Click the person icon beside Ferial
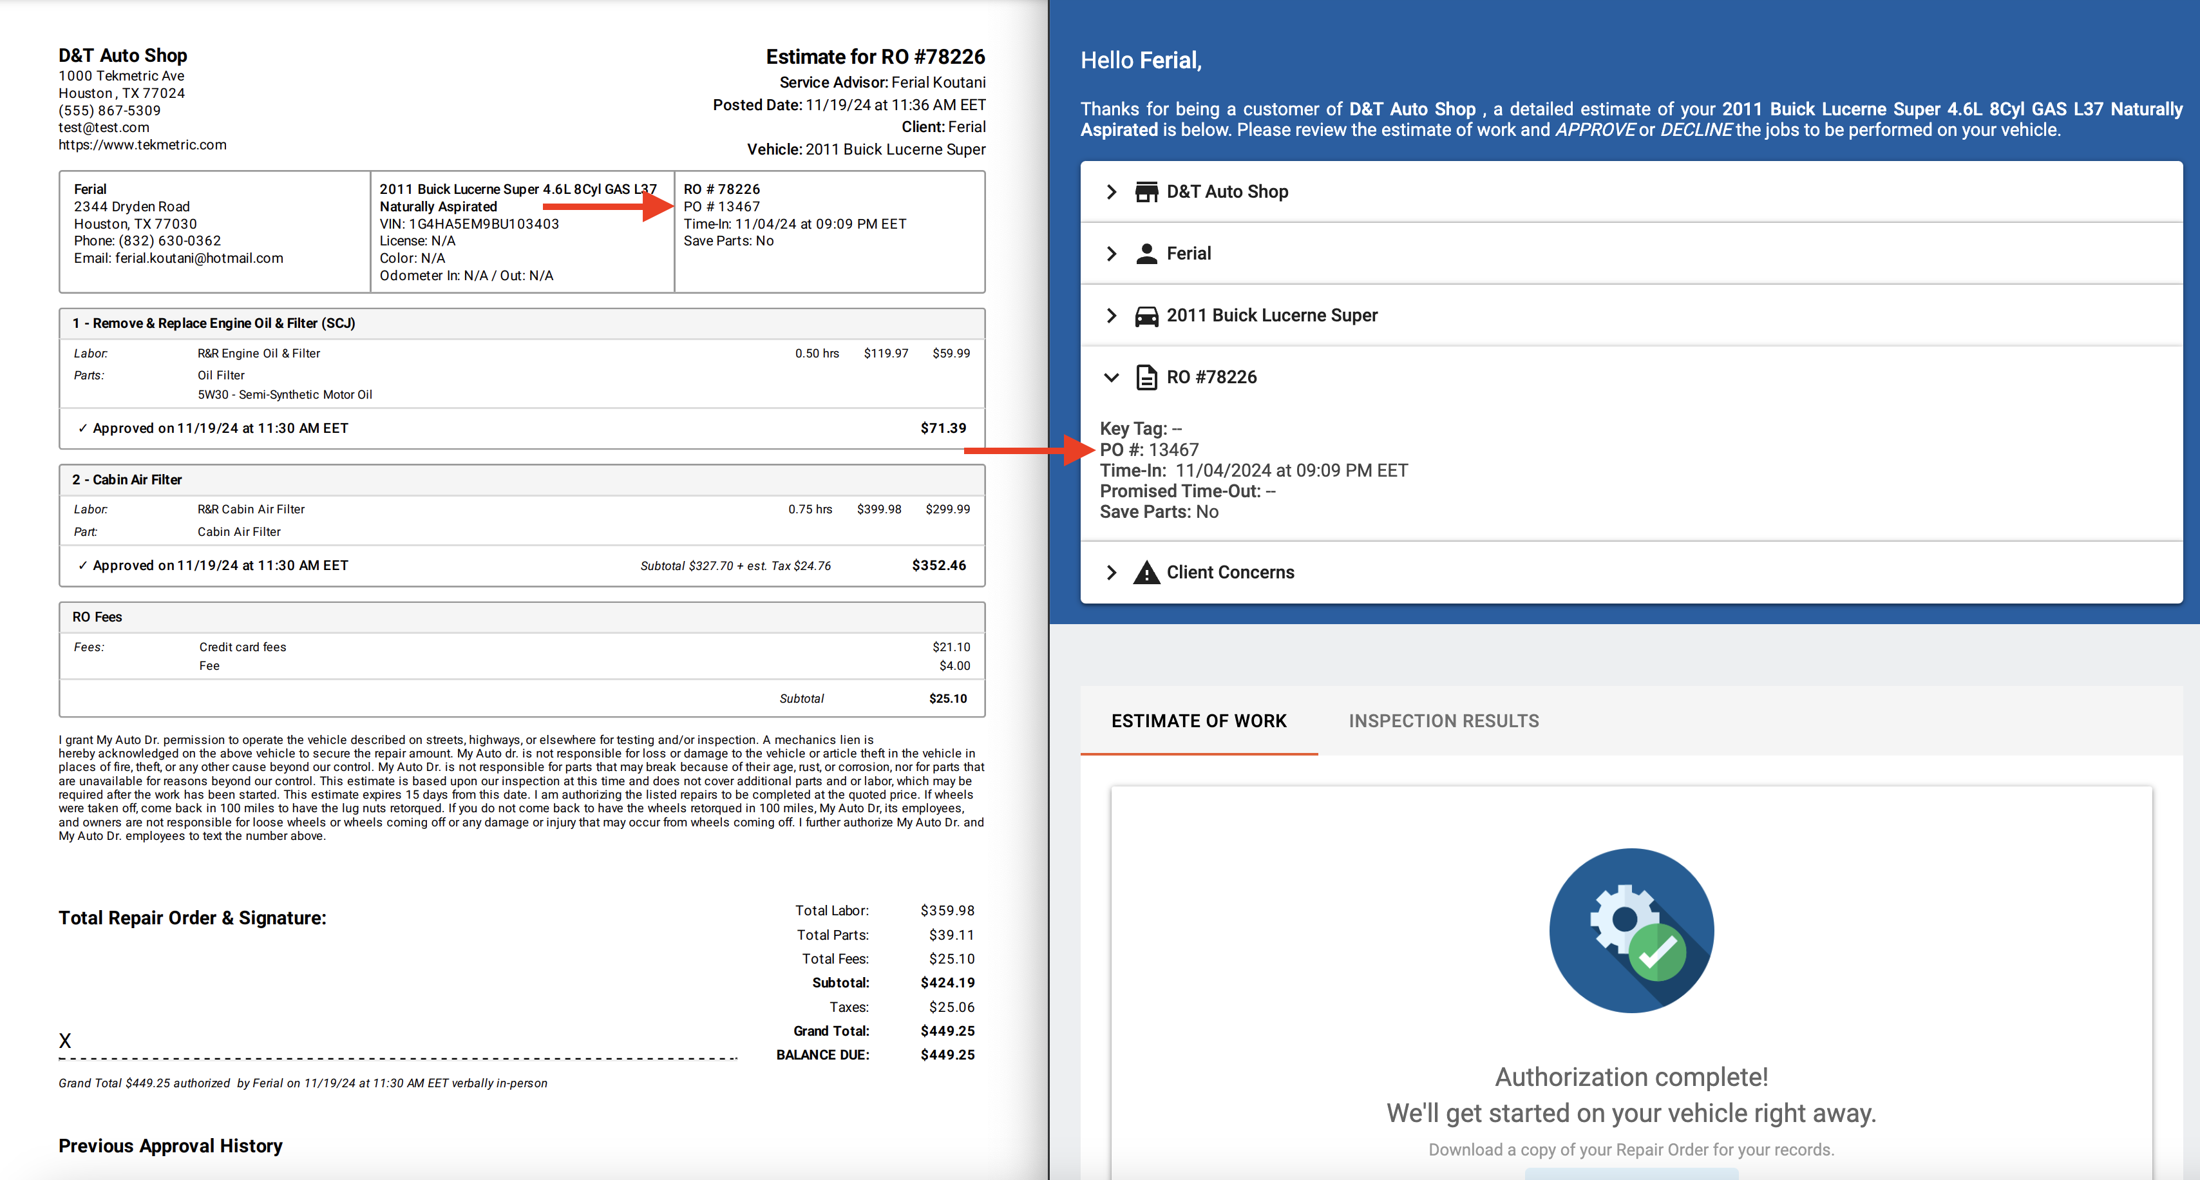This screenshot has width=2200, height=1180. click(1146, 254)
